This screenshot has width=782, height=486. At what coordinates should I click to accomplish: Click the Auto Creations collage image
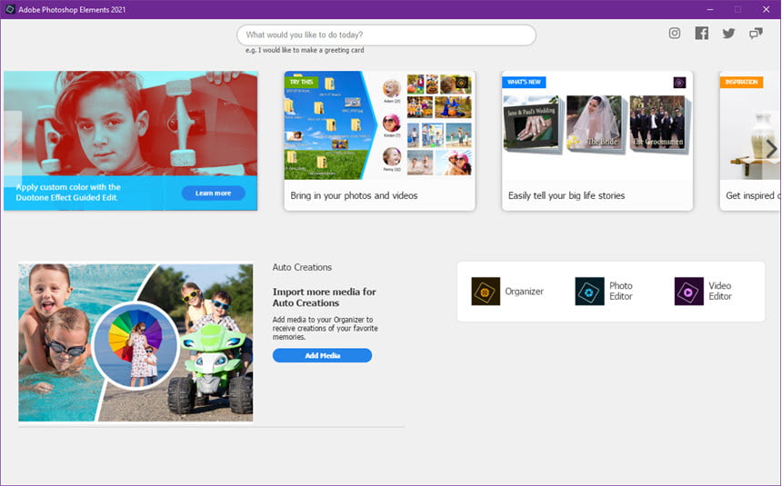click(x=135, y=342)
